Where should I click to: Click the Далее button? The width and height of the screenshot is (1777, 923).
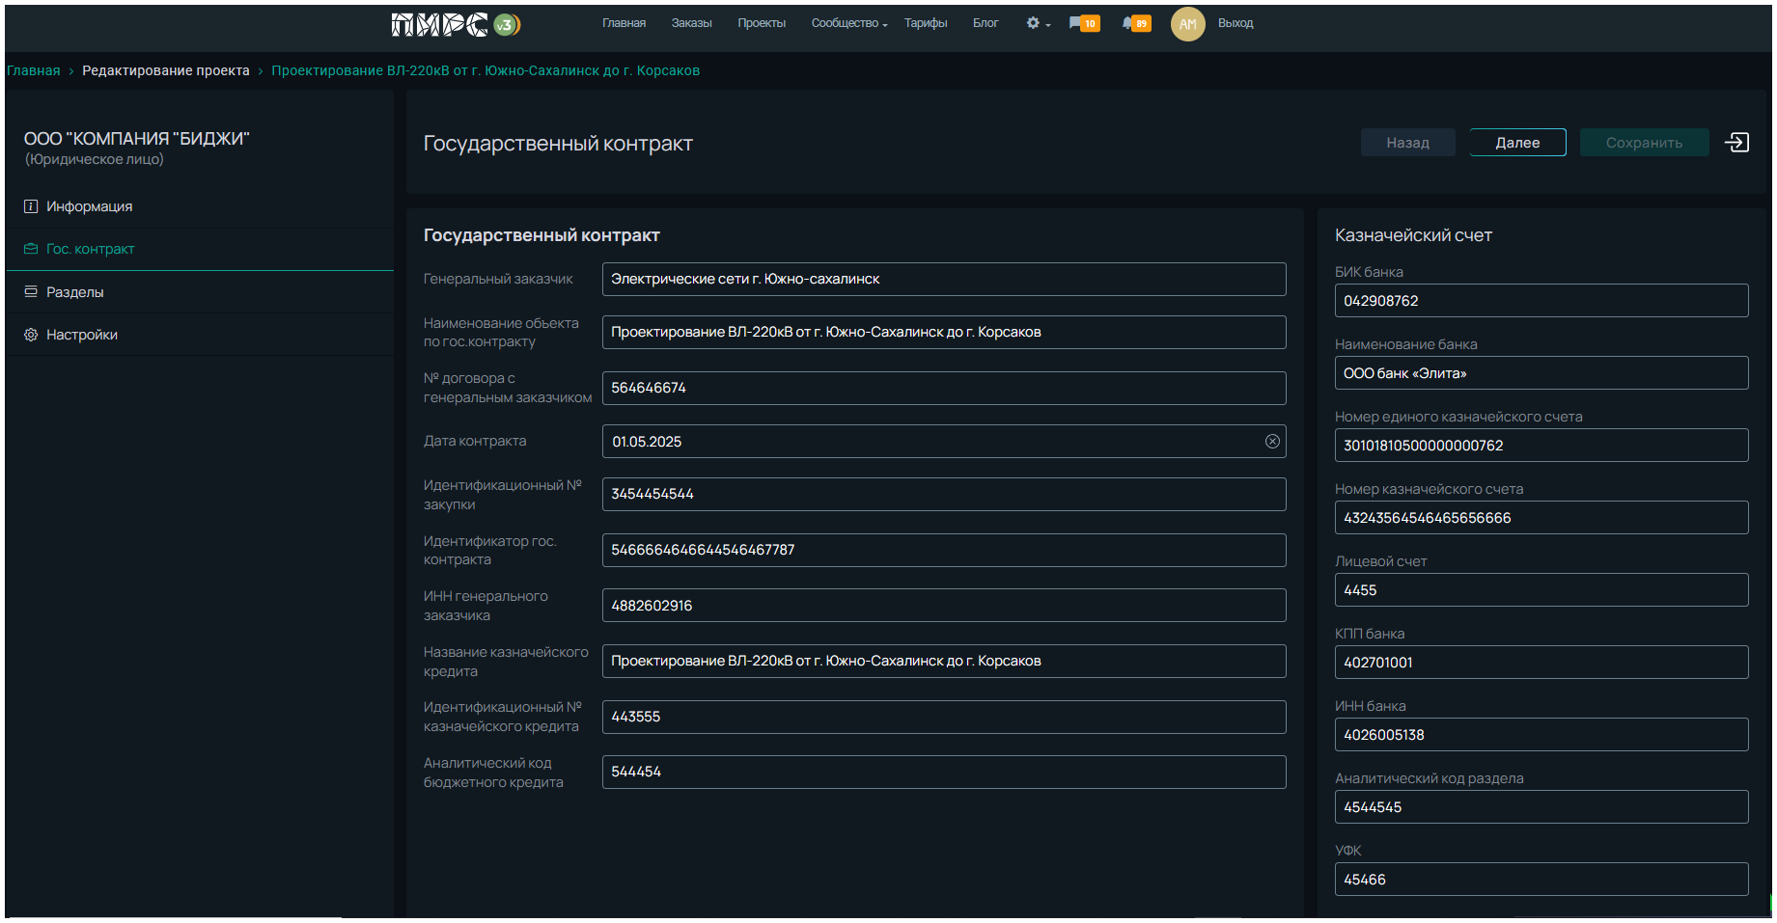tap(1517, 143)
